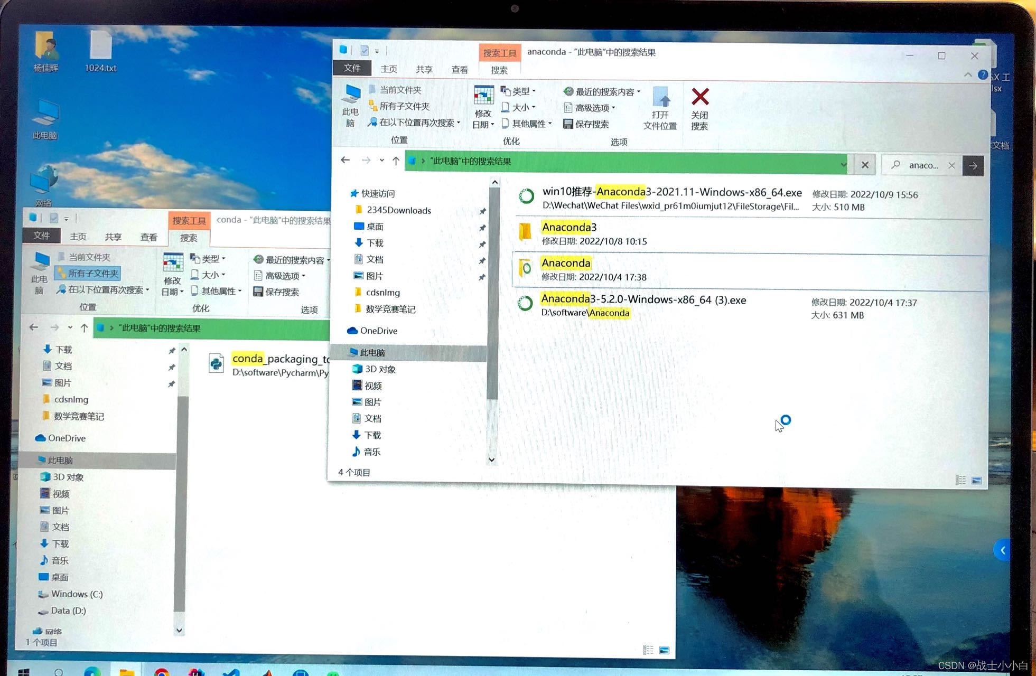Open Music folder in anaconda window sidebar

(x=367, y=452)
